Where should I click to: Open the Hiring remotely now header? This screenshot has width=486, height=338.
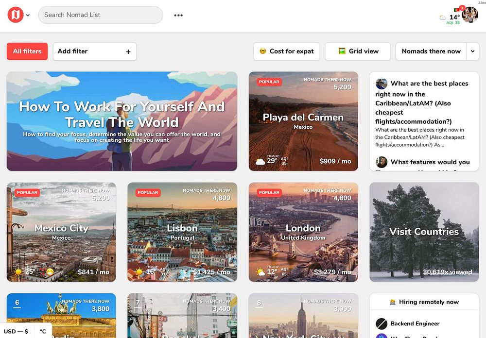424,302
